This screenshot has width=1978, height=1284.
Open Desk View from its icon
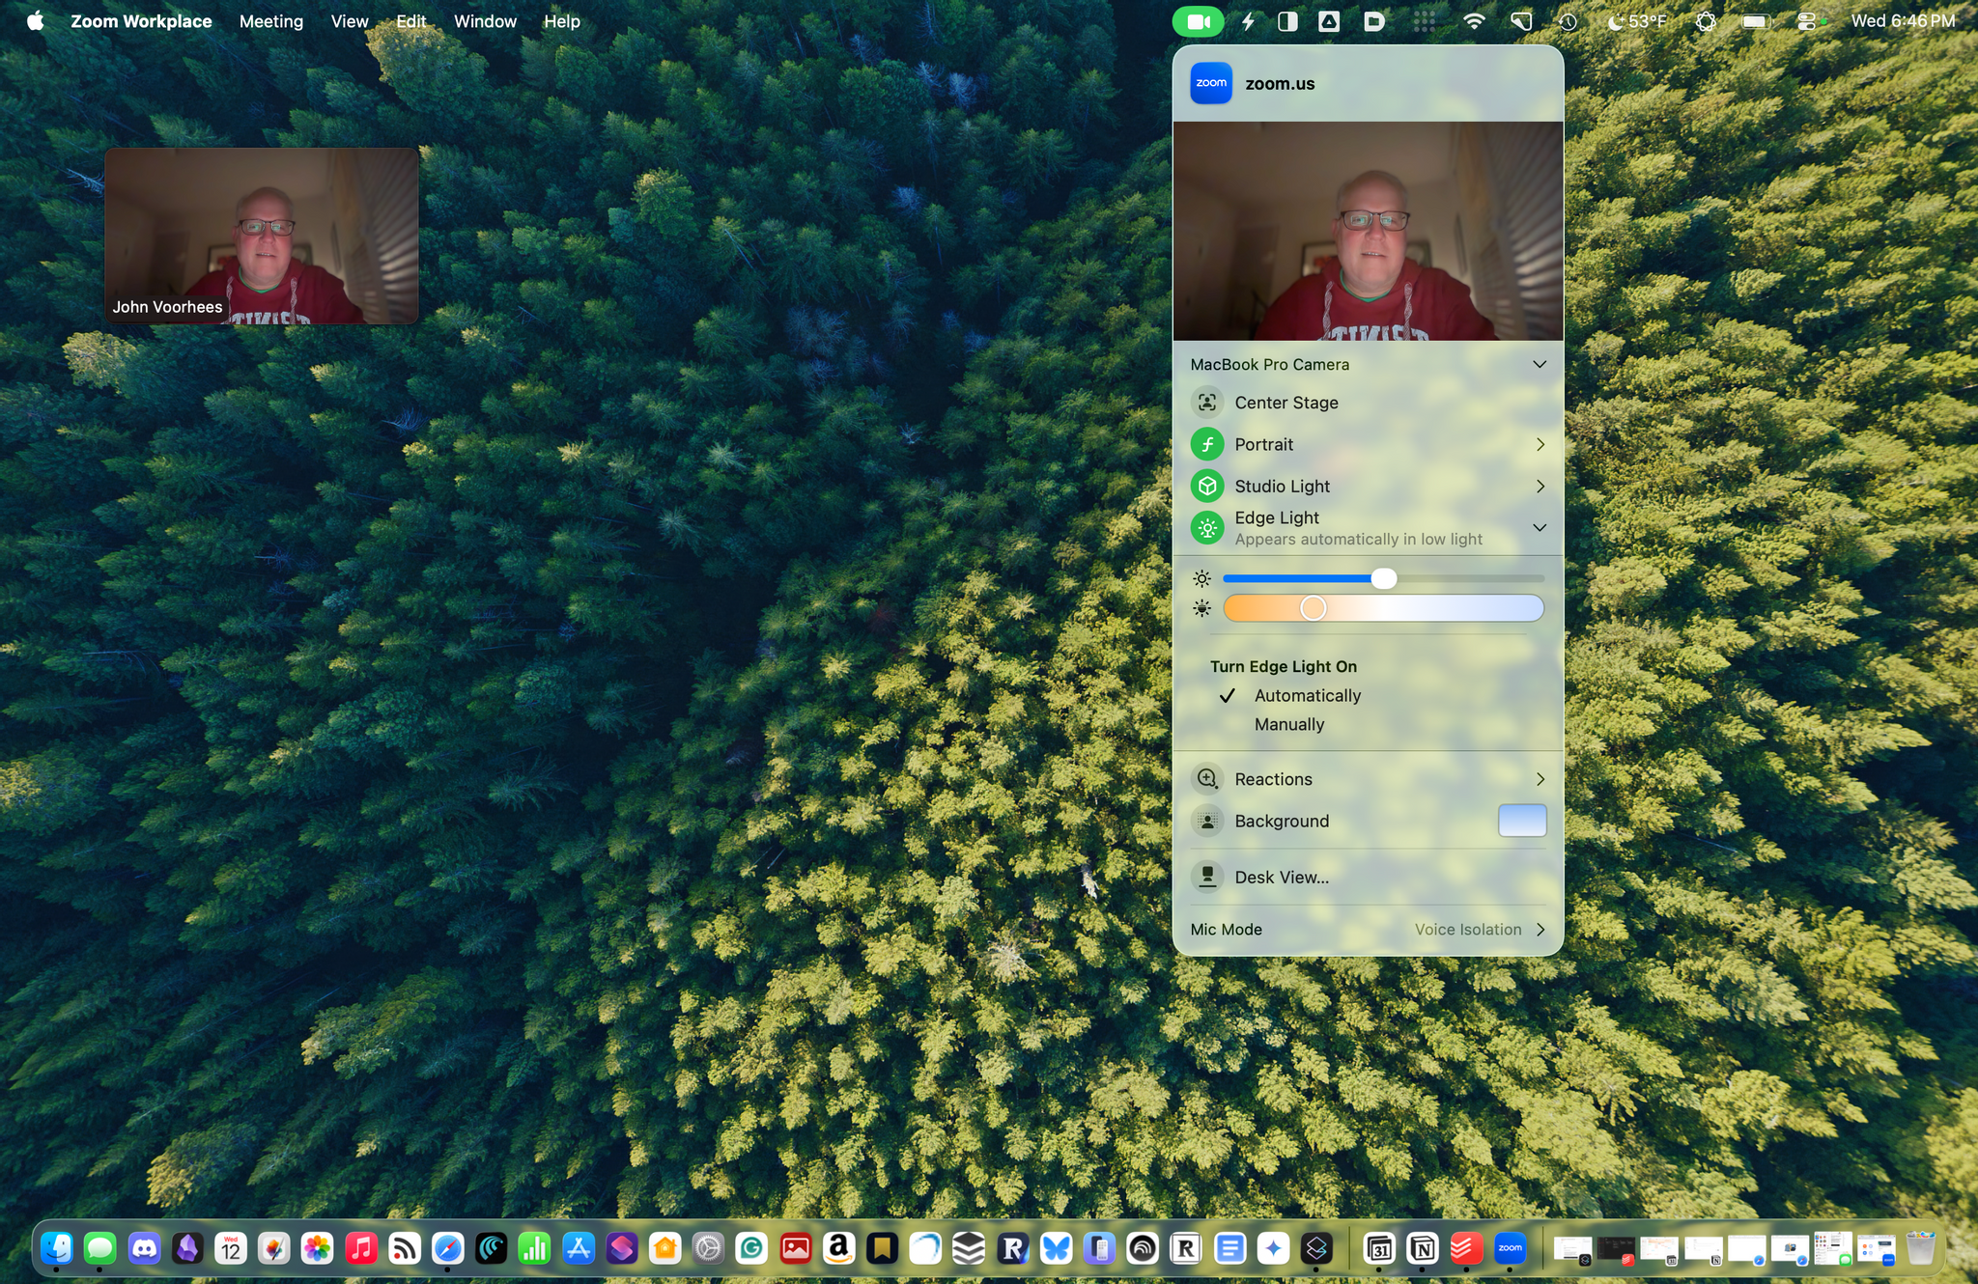tap(1207, 877)
